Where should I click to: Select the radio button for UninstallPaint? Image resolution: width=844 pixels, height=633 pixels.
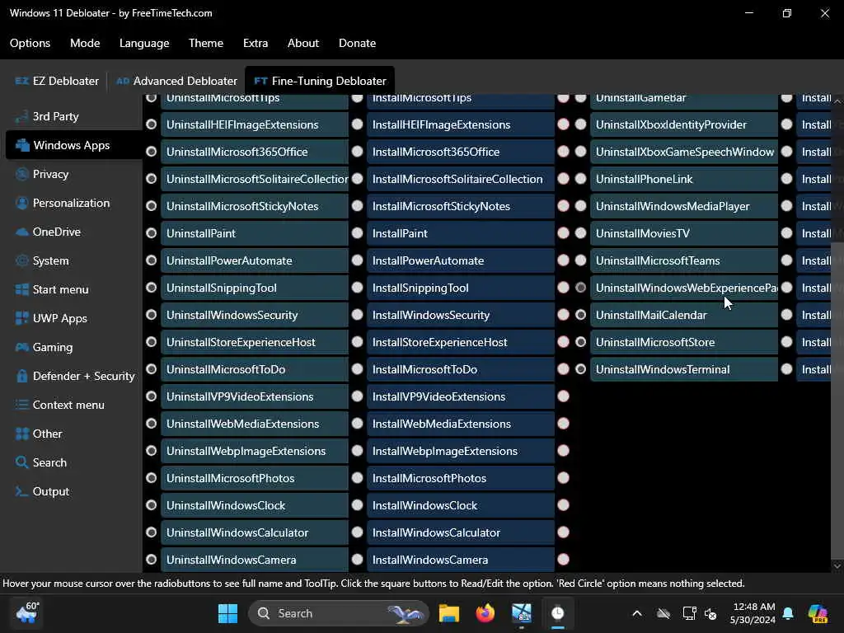152,233
